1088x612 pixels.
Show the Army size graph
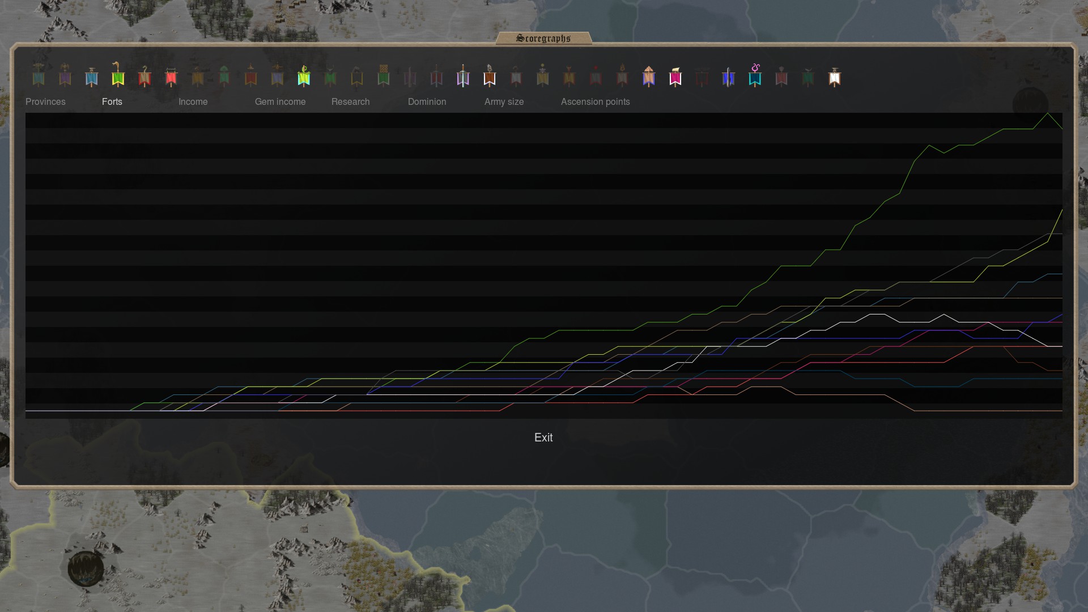pos(504,101)
